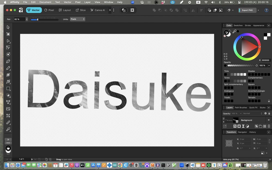Select the transform anchor point box
The image size is (272, 170).
click(x=229, y=143)
